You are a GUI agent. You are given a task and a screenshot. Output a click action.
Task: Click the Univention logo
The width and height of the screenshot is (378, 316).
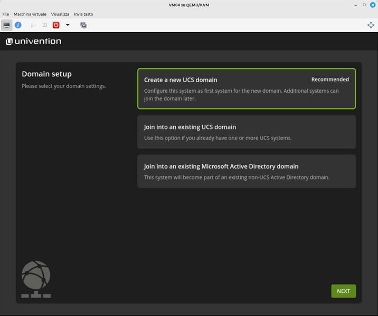pyautogui.click(x=33, y=42)
